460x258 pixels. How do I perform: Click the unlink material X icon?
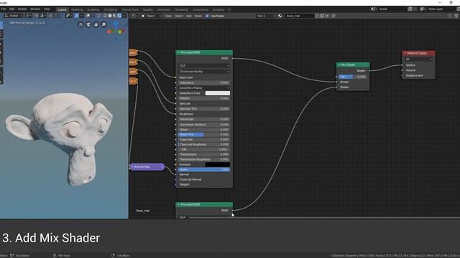(x=327, y=16)
